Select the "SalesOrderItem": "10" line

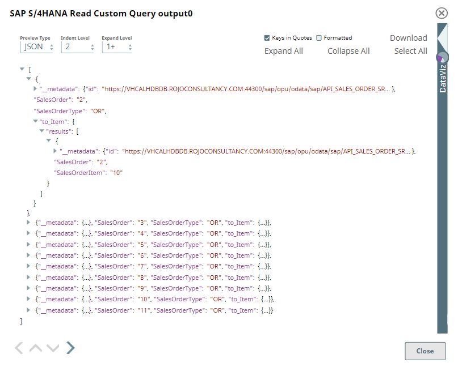tap(88, 173)
